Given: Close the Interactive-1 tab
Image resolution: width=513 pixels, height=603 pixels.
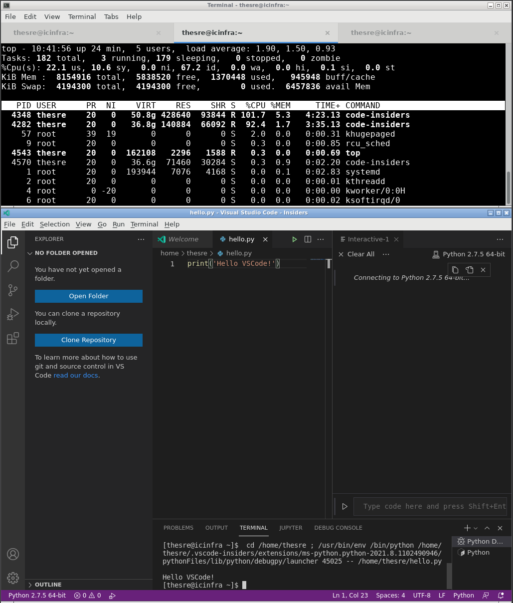Looking at the screenshot, I should (x=396, y=239).
